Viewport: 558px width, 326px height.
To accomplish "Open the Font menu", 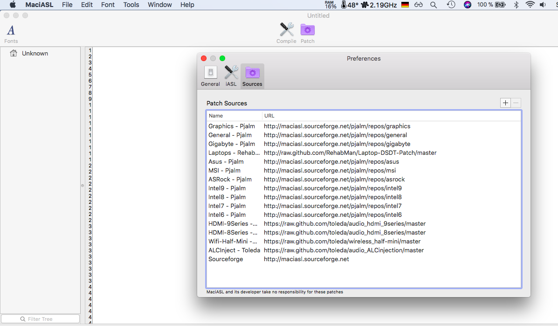I will point(108,5).
